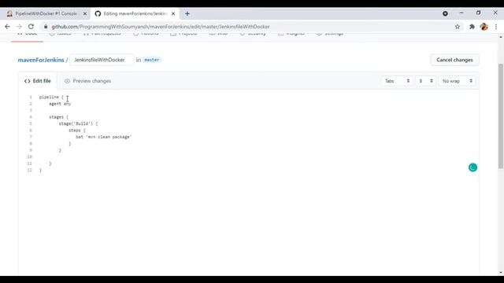Restore down the Chrome window

click(478, 13)
